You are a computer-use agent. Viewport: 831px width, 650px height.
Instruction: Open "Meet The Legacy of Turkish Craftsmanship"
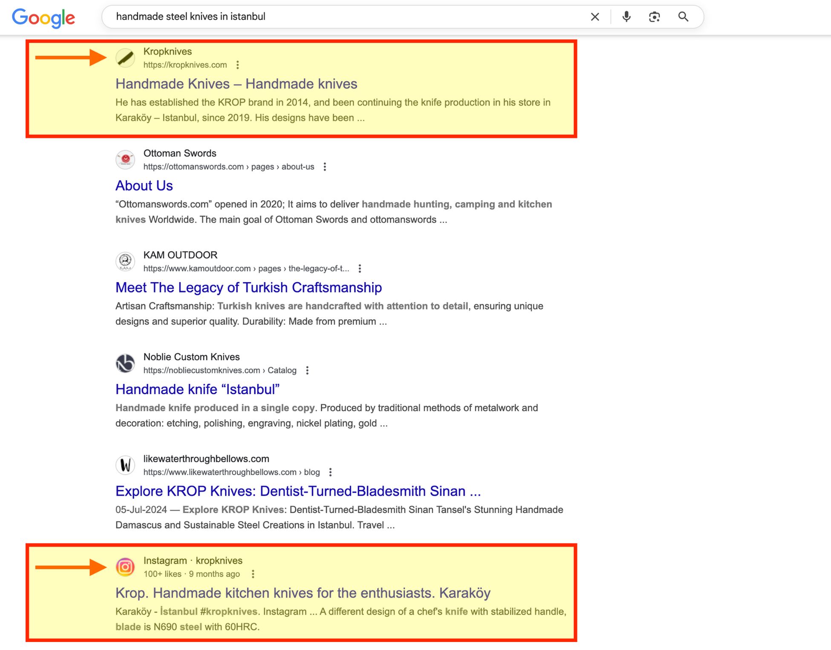click(x=248, y=287)
